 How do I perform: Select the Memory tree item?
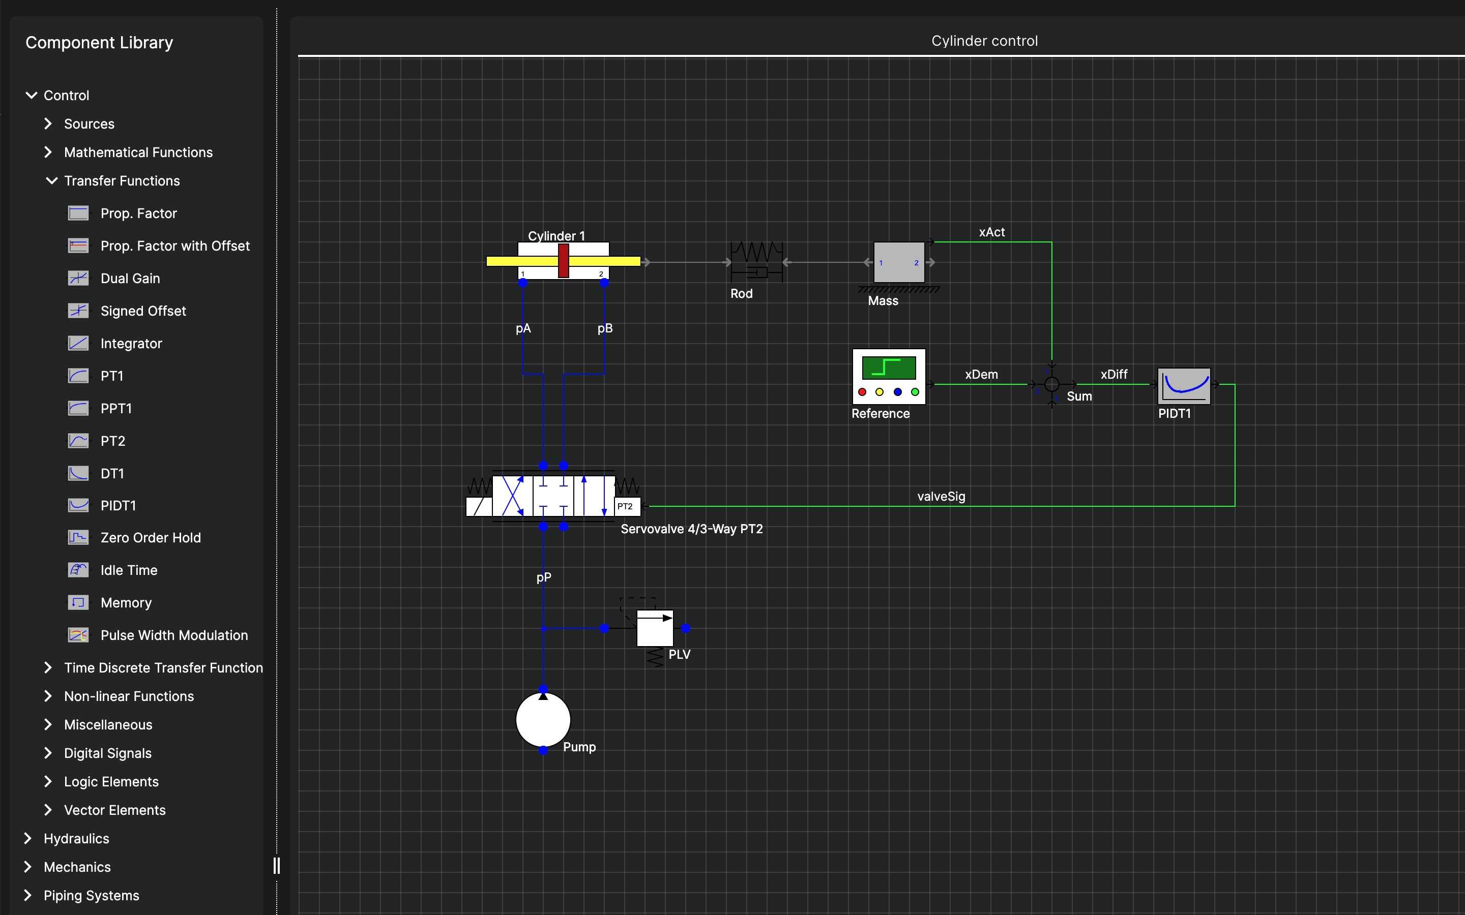tap(126, 603)
